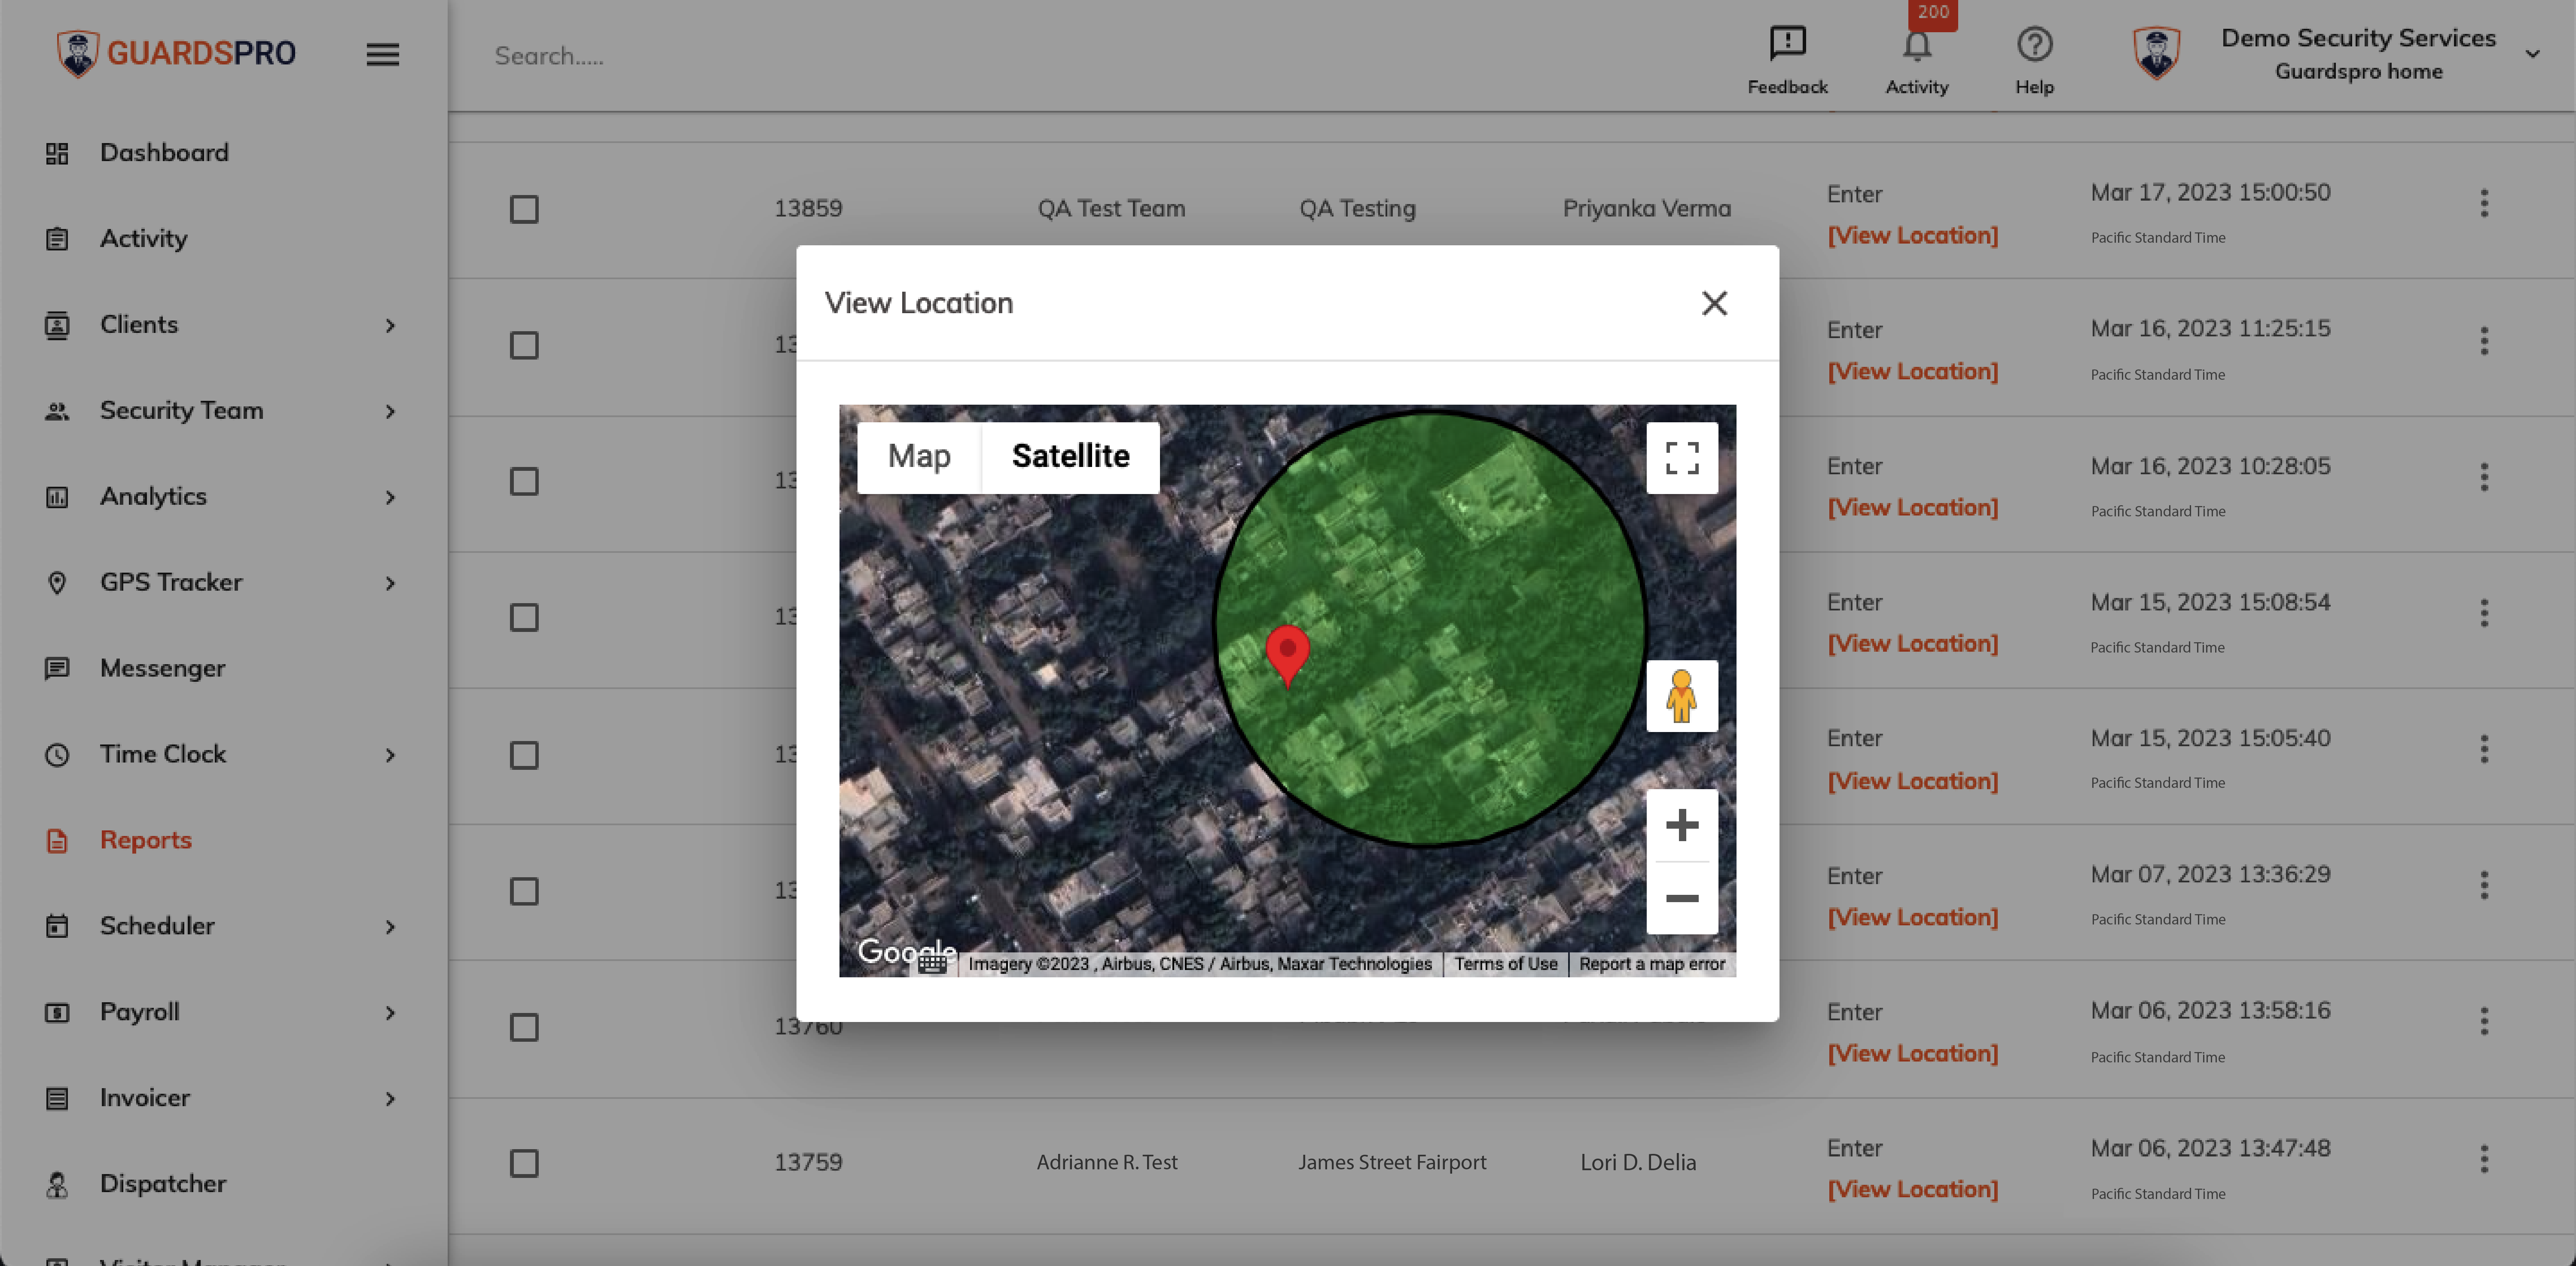Image resolution: width=2576 pixels, height=1266 pixels.
Task: Select checkbox for Mar 06 13:58:16 row
Action: (x=524, y=1027)
